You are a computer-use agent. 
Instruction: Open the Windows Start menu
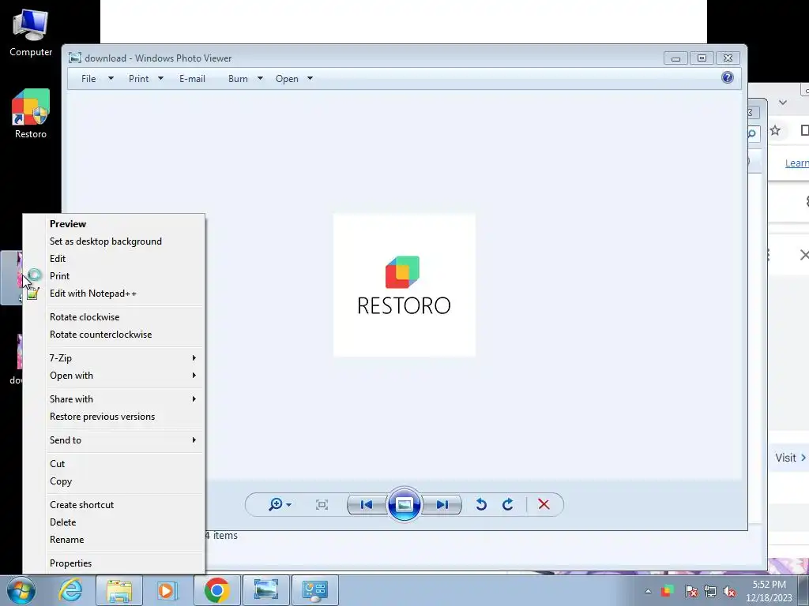tap(21, 590)
